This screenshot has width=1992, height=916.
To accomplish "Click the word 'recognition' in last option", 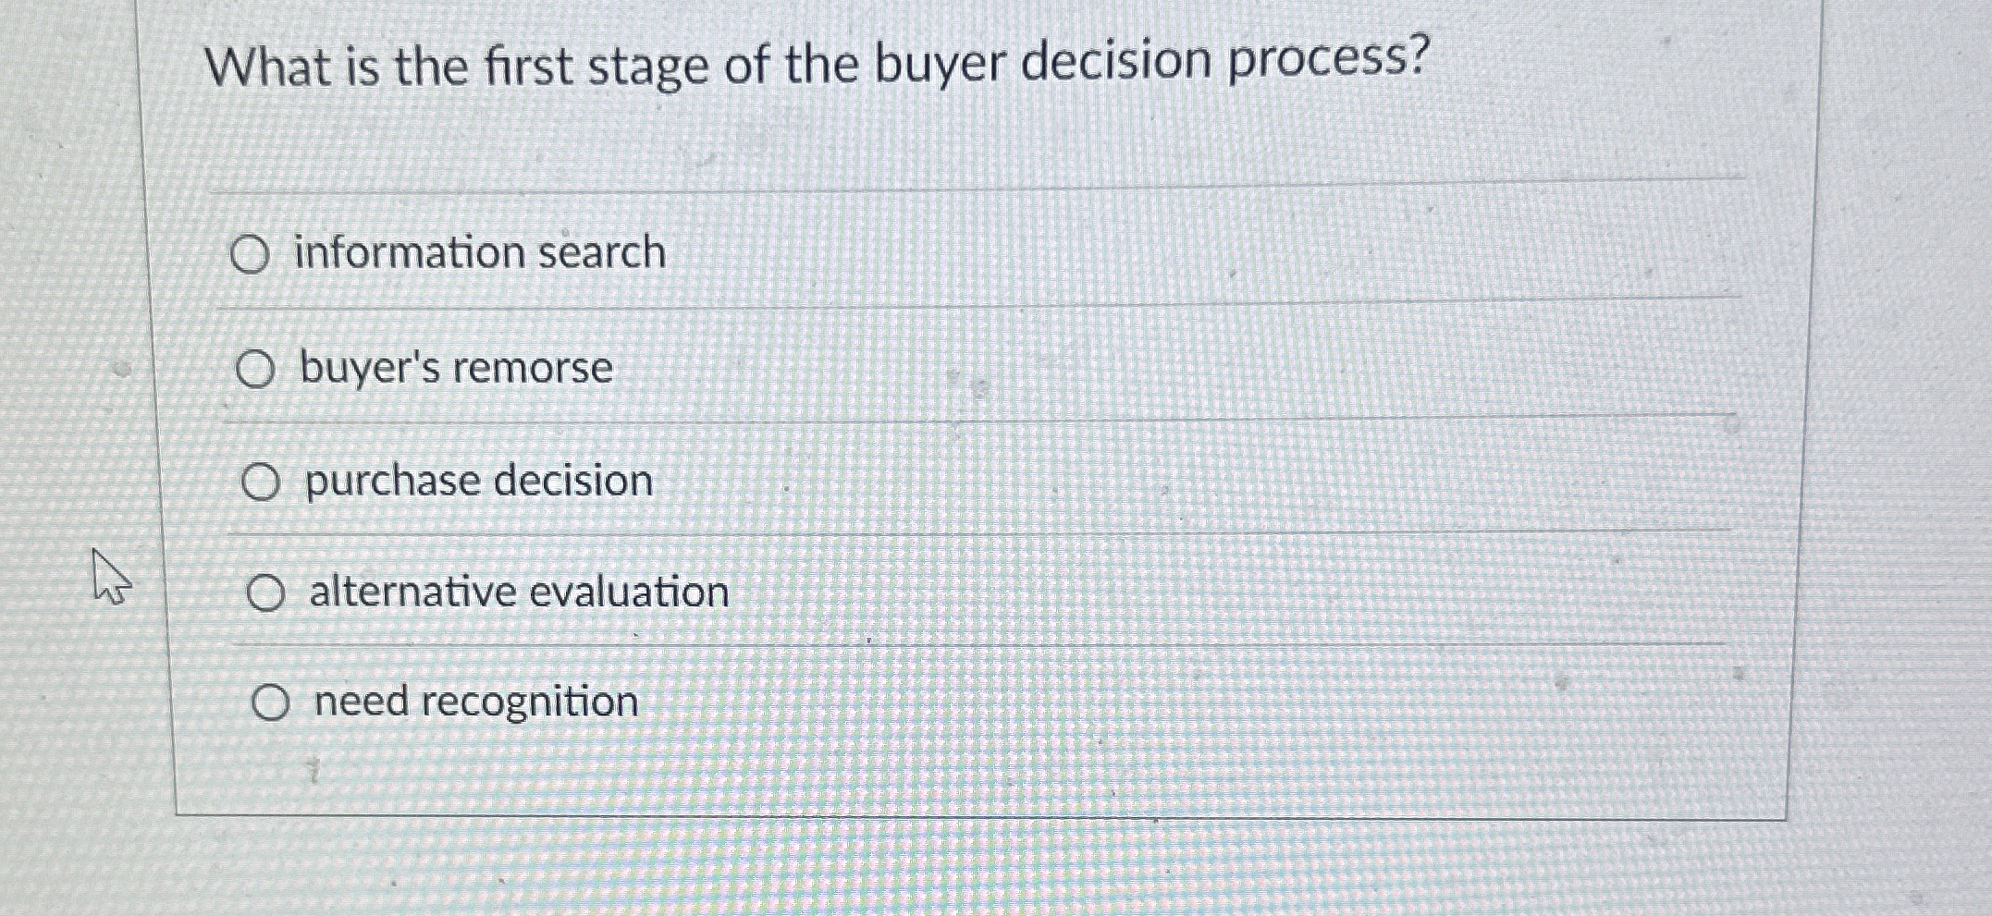I will tap(530, 702).
